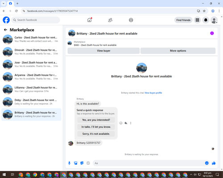
Task: Open Ariyanna conversation in Marketplace list
Action: pyautogui.click(x=31, y=77)
